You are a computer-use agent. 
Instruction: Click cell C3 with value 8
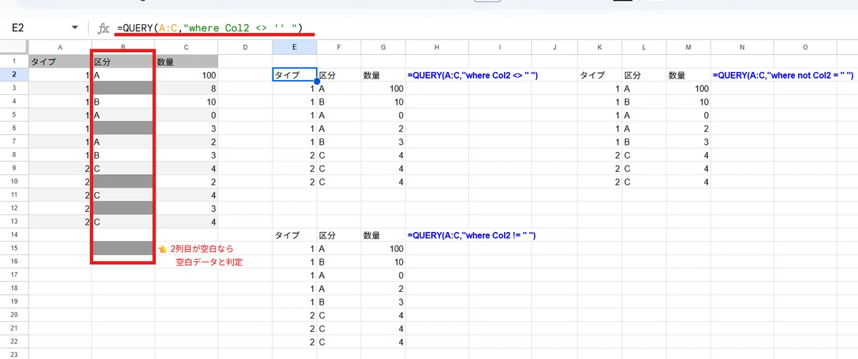click(x=187, y=88)
